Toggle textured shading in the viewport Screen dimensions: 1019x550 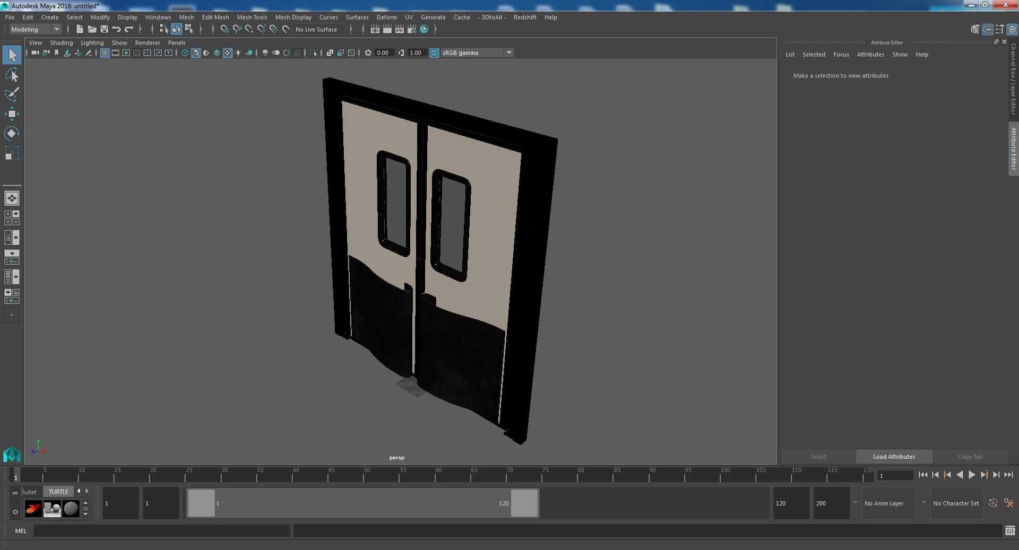click(227, 53)
